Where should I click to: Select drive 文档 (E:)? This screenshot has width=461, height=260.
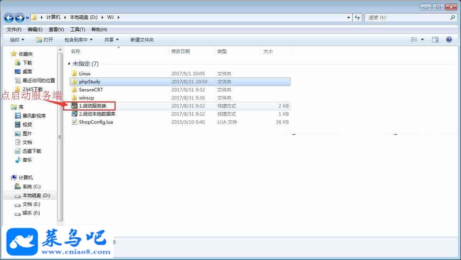point(27,204)
